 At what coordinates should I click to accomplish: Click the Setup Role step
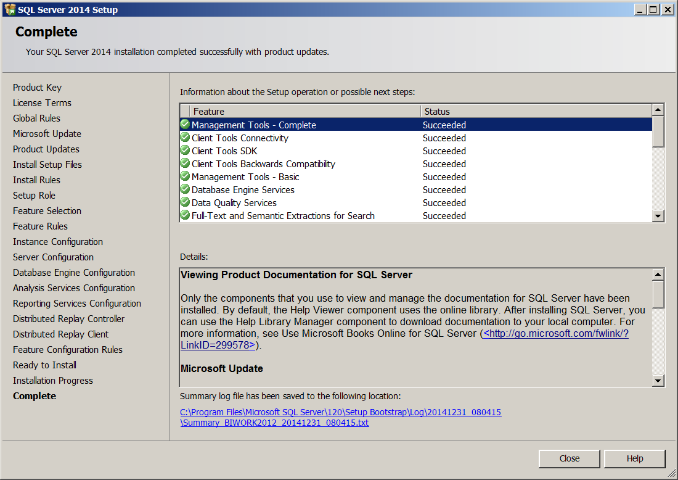pyautogui.click(x=34, y=195)
